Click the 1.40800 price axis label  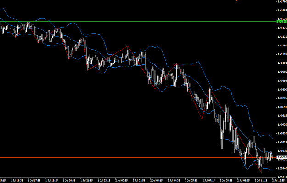pos(282,89)
